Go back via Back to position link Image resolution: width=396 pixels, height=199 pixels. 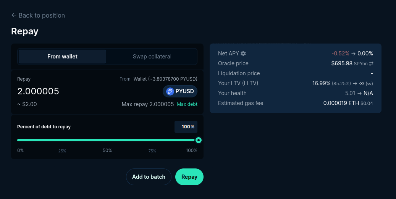pos(41,15)
